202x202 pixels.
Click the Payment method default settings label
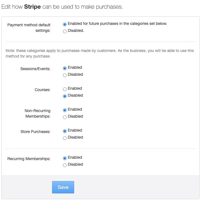click(x=29, y=28)
